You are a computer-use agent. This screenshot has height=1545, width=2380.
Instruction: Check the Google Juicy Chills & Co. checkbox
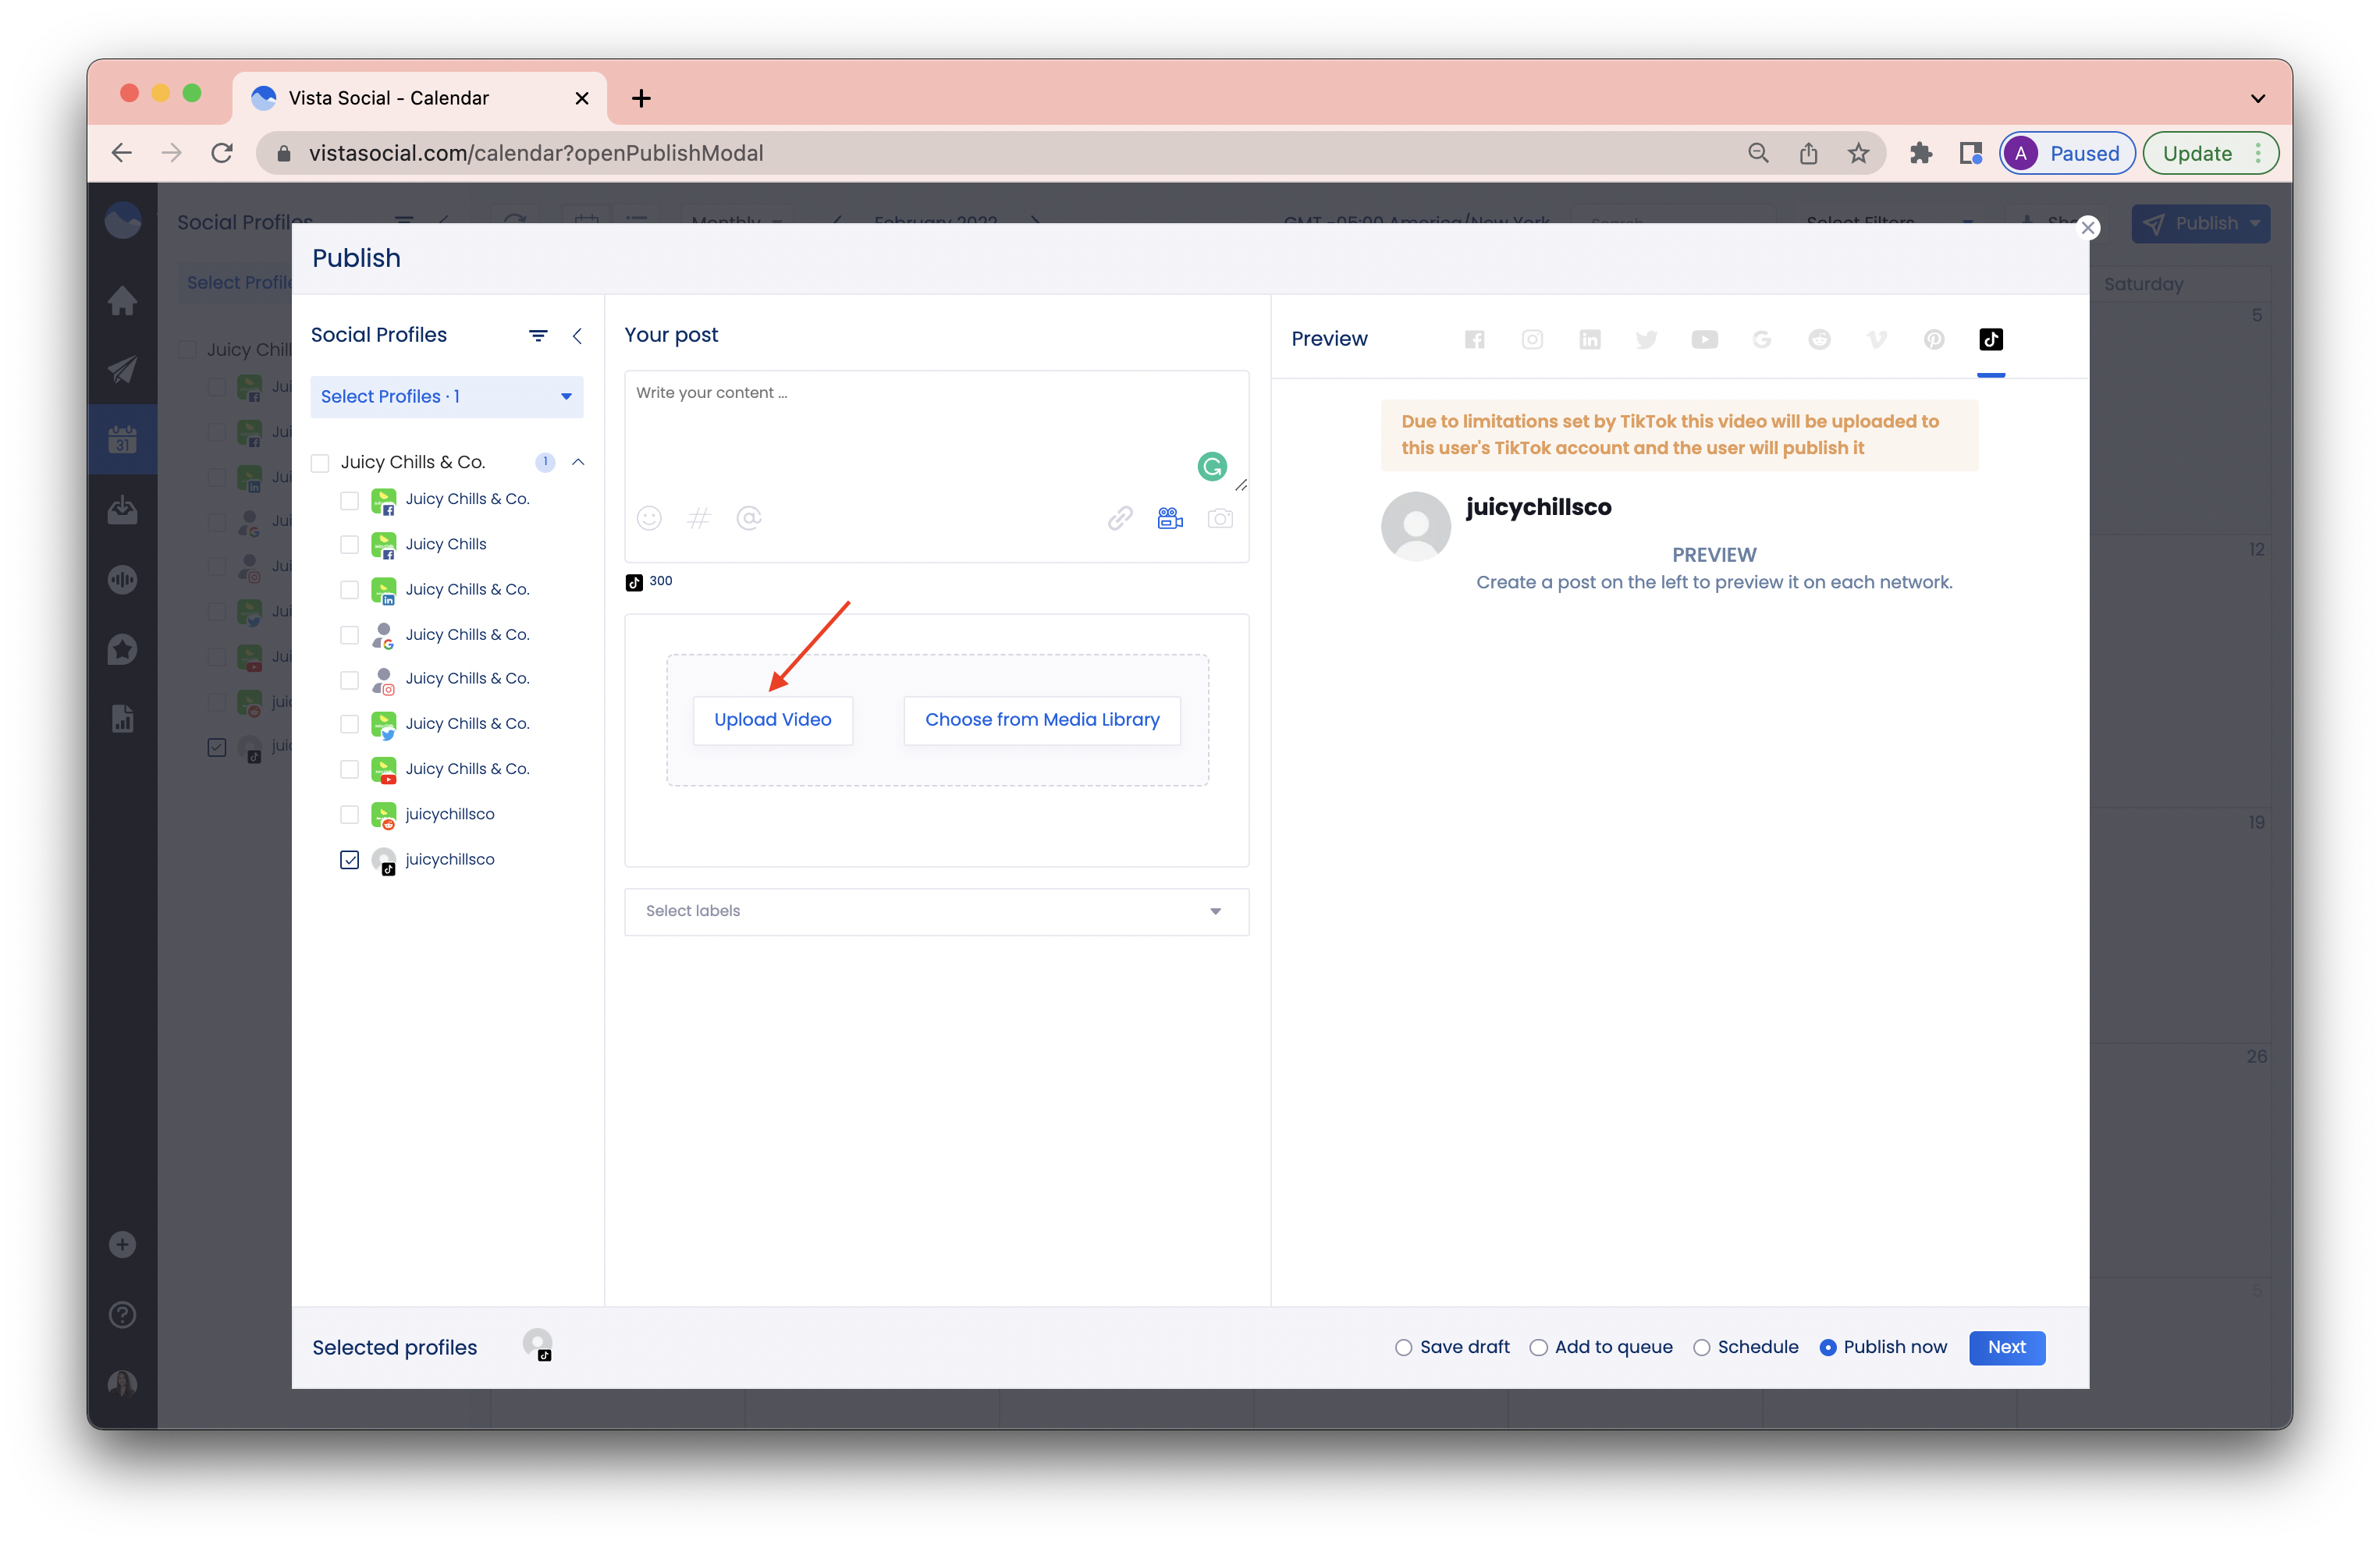coord(349,635)
